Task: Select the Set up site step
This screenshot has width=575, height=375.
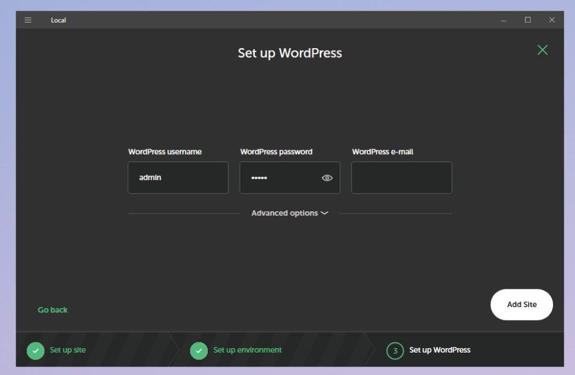Action: [68, 350]
